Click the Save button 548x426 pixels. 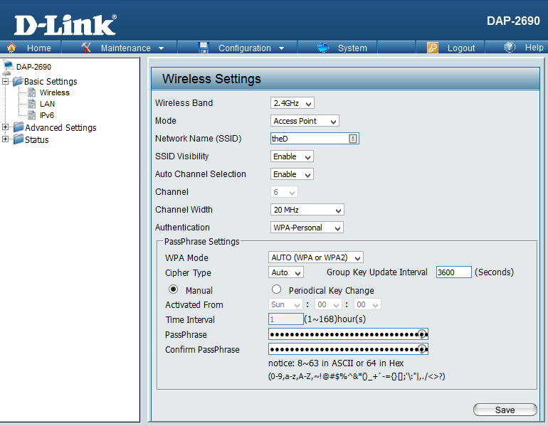(x=505, y=410)
